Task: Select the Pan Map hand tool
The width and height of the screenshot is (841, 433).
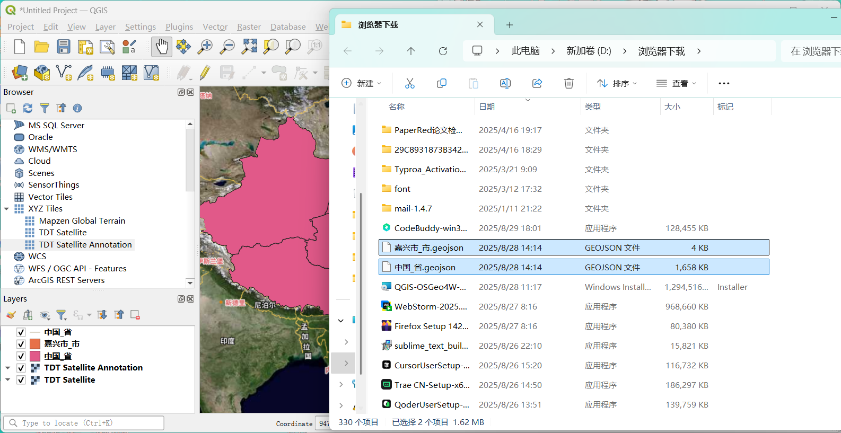Action: click(x=162, y=47)
